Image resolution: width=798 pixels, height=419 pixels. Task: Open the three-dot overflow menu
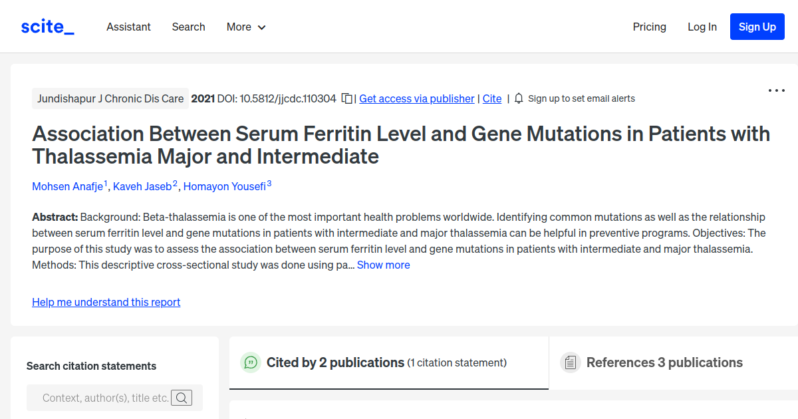[776, 90]
